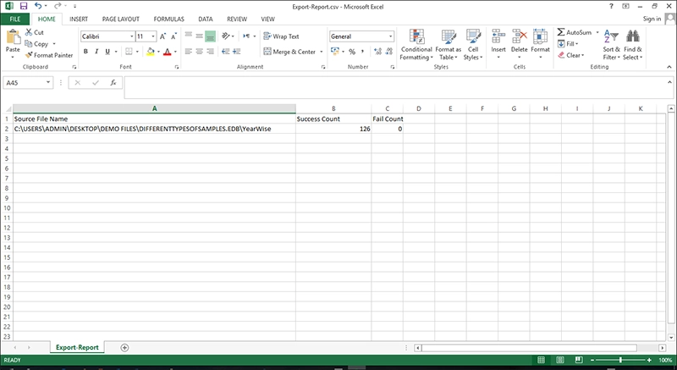Click Merge & Center button
The width and height of the screenshot is (677, 370).
pyautogui.click(x=289, y=52)
